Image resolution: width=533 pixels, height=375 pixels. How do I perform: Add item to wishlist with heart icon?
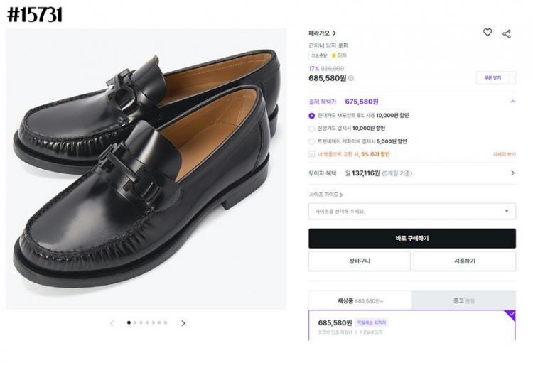click(488, 33)
